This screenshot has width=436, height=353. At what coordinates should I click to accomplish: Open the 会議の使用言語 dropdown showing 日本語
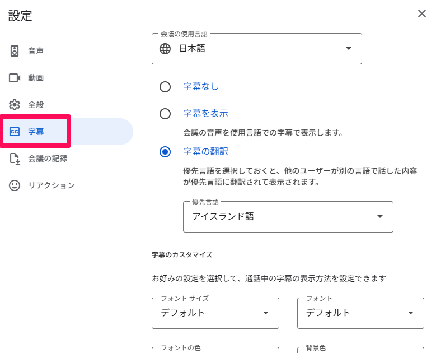(x=257, y=49)
